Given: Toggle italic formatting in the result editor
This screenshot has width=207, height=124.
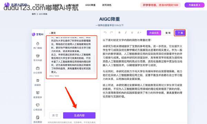Looking at the screenshot, I should point(126,32).
